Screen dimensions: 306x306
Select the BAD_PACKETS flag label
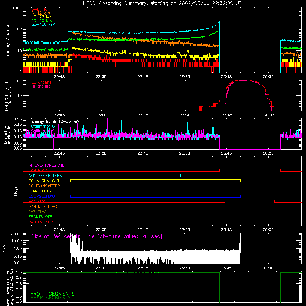coord(42,222)
